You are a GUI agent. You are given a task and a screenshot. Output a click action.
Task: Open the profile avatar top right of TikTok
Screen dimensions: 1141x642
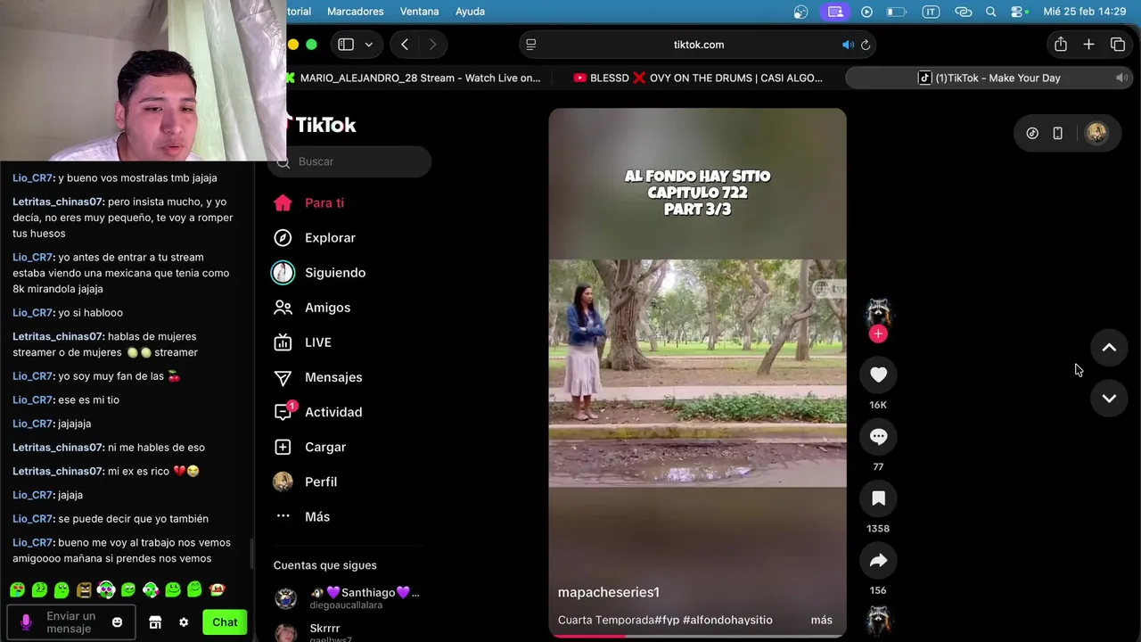[x=1096, y=133]
